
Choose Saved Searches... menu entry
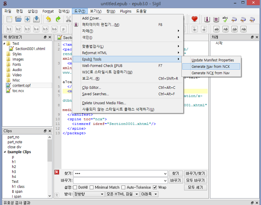[x=128, y=94]
